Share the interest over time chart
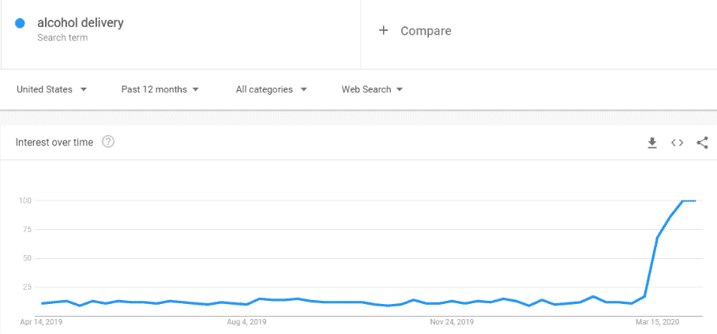The image size is (717, 334). click(x=702, y=143)
